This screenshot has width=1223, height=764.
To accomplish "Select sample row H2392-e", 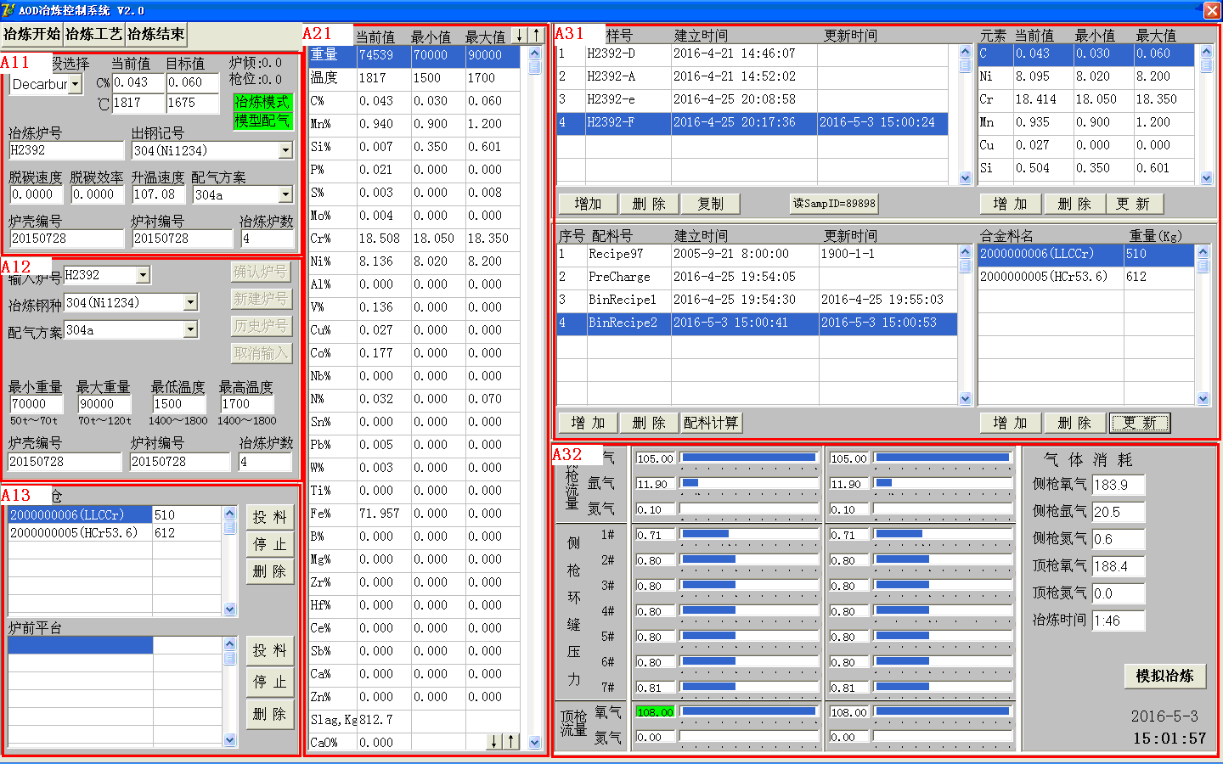I will click(752, 99).
